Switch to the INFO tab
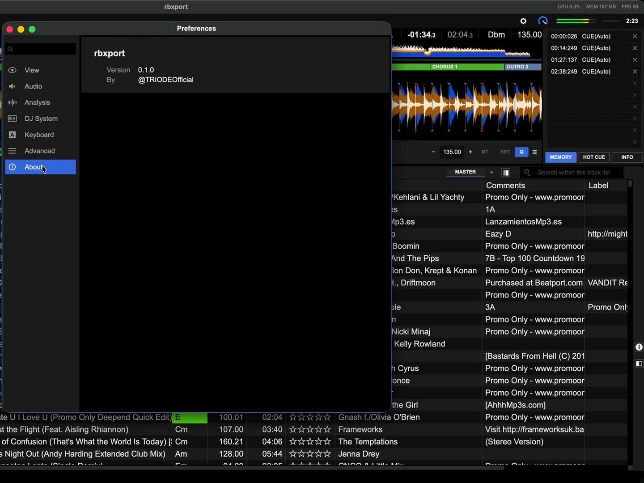 pos(627,157)
